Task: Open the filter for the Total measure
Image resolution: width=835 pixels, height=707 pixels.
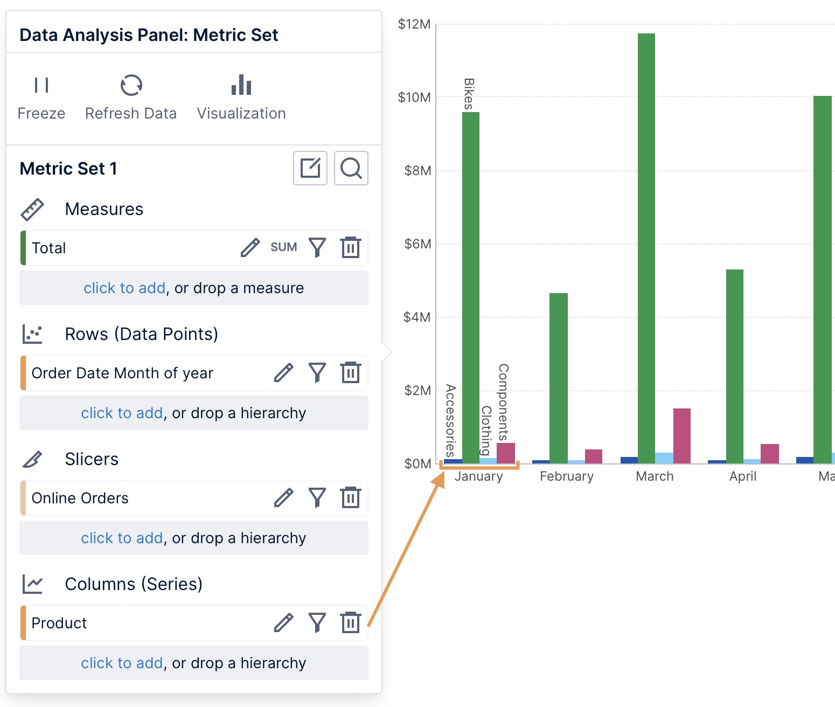Action: pos(317,247)
